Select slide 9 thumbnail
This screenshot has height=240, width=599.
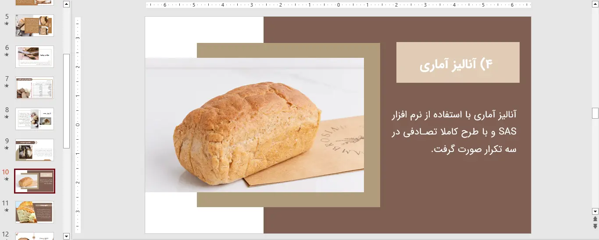(35, 150)
